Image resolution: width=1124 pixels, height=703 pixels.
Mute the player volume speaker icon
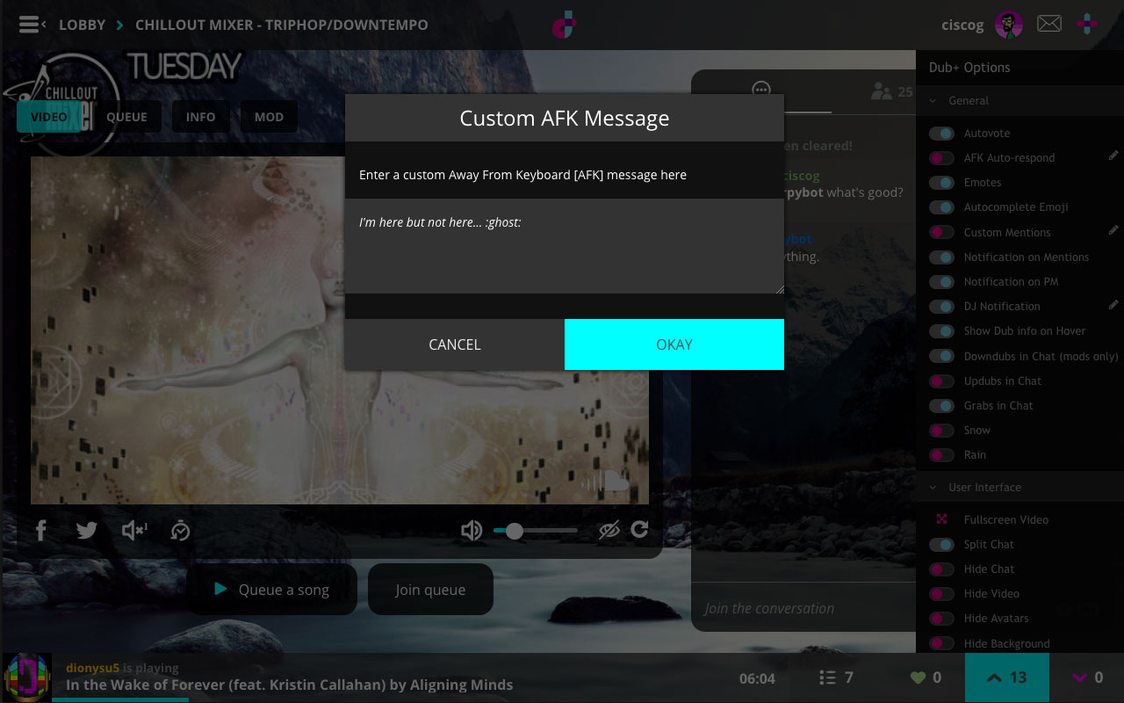click(472, 530)
